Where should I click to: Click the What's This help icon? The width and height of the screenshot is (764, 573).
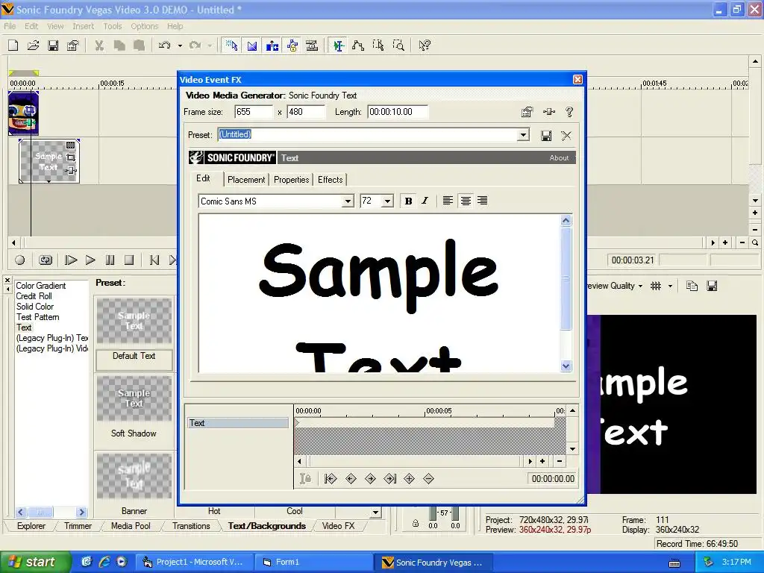425,46
